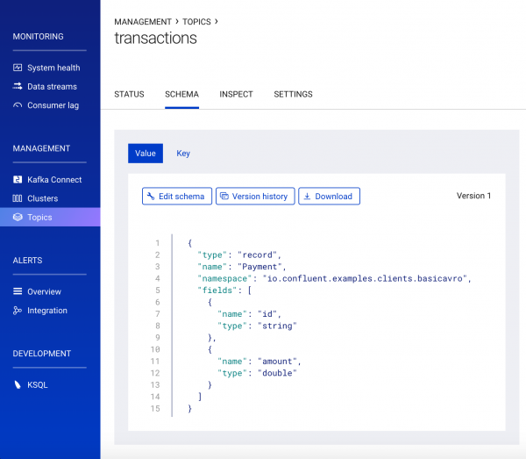This screenshot has width=526, height=459.
Task: Click the Data streams arrows icon
Action: click(18, 87)
